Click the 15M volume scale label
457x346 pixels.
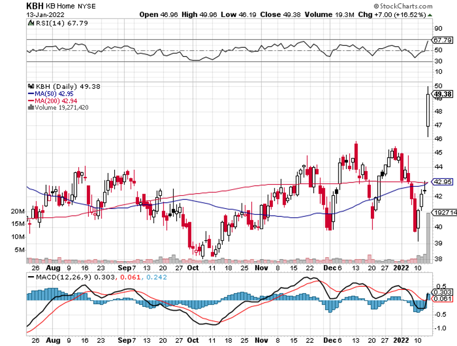[x=18, y=224]
